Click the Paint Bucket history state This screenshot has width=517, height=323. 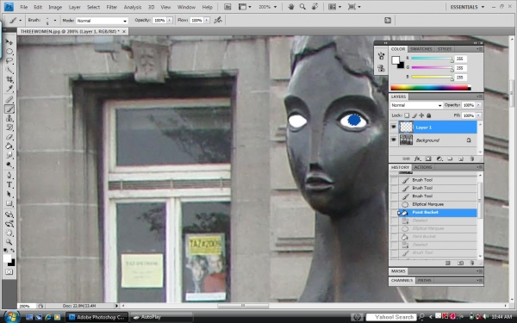click(x=438, y=212)
